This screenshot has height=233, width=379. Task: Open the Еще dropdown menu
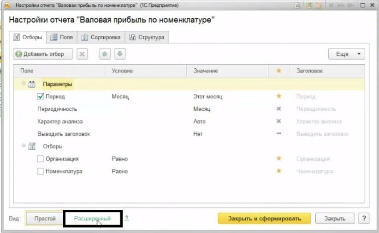coord(346,54)
